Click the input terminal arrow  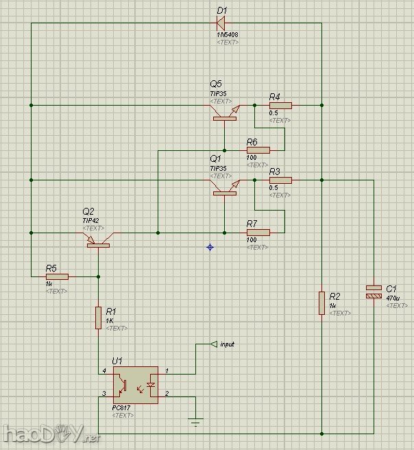coord(213,344)
